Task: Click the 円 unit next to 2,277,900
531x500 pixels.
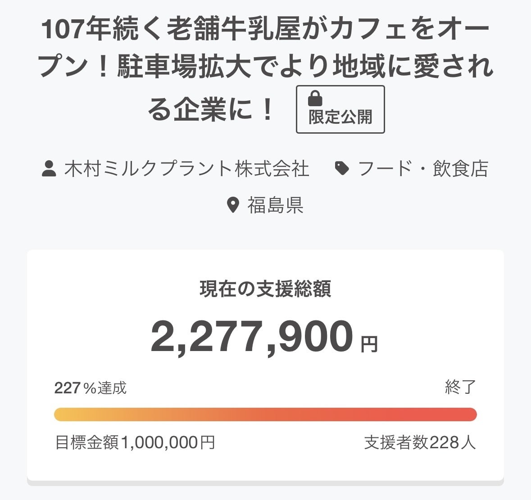Action: point(369,345)
